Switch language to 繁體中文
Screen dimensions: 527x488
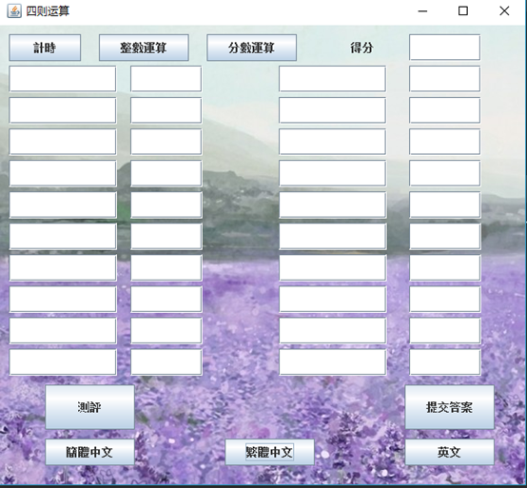pos(269,452)
